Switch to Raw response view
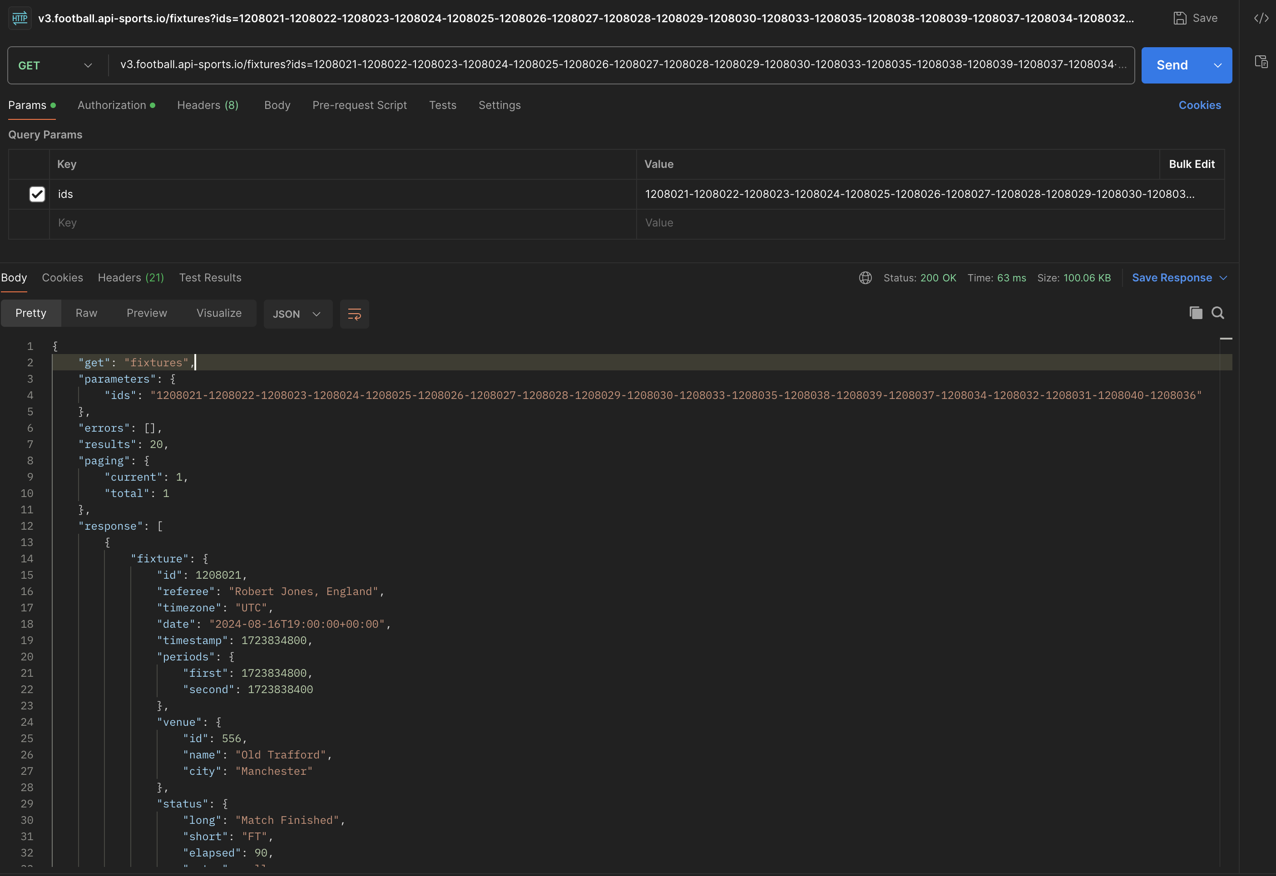The width and height of the screenshot is (1276, 876). pos(86,313)
